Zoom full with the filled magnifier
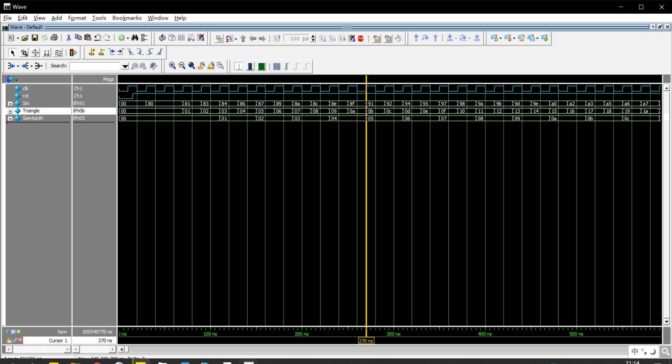The width and height of the screenshot is (672, 364). click(x=191, y=66)
